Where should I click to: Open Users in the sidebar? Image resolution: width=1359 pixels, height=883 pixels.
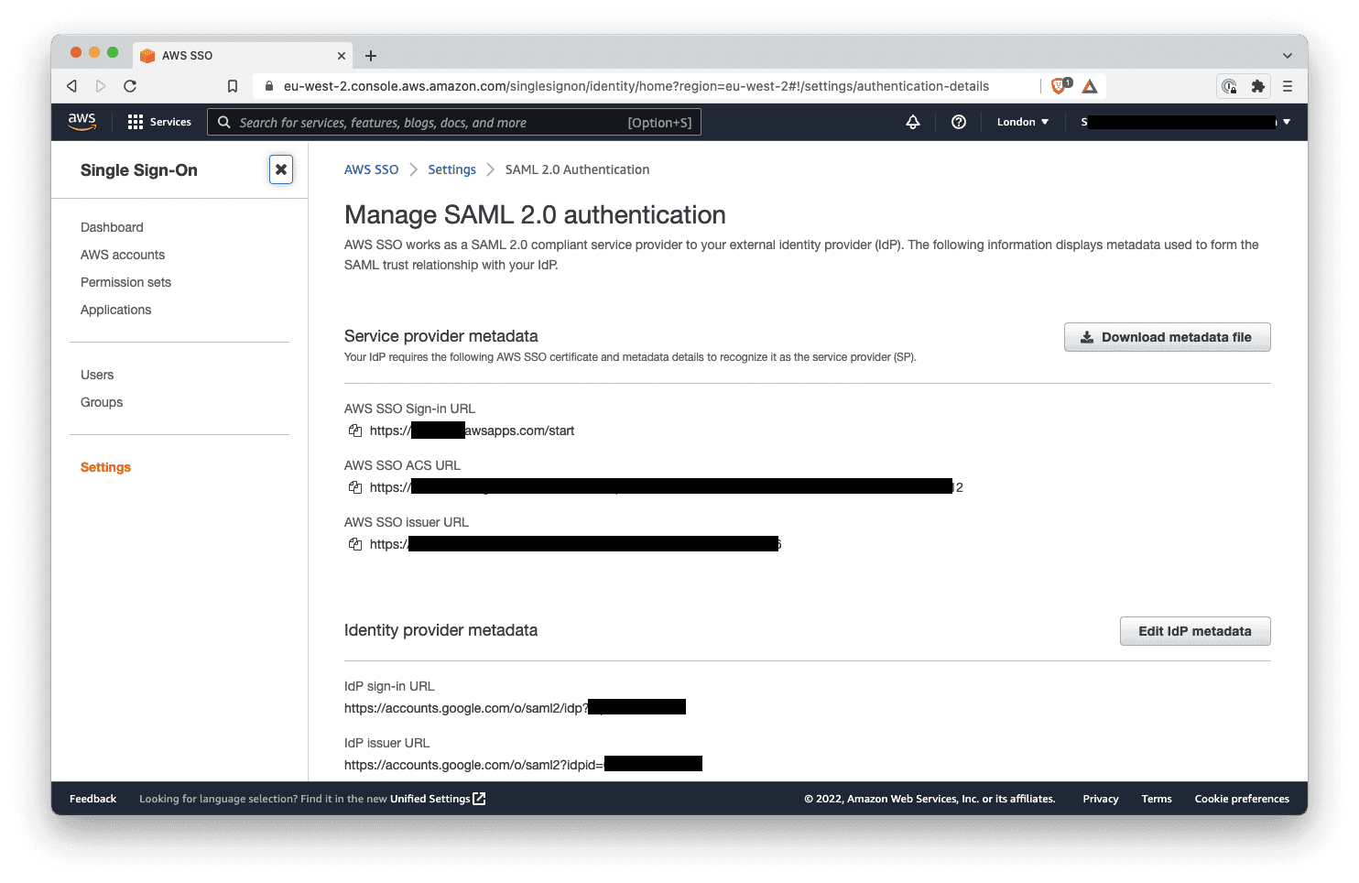pos(97,375)
